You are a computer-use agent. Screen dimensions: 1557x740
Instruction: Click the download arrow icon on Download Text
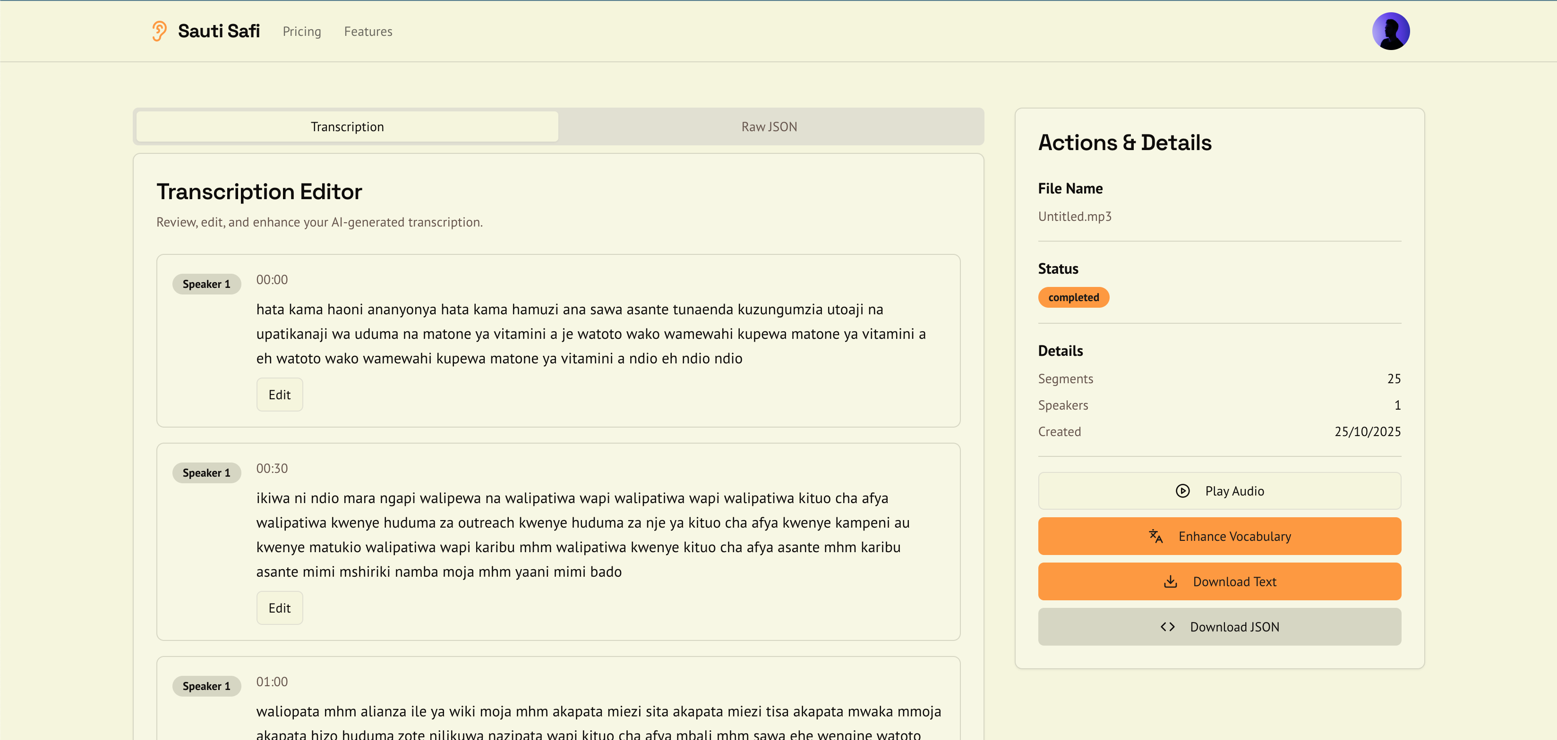coord(1170,582)
